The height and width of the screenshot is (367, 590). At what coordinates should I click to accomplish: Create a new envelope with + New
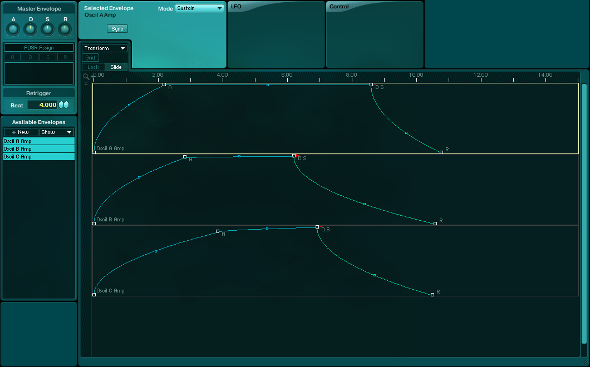[x=21, y=132]
